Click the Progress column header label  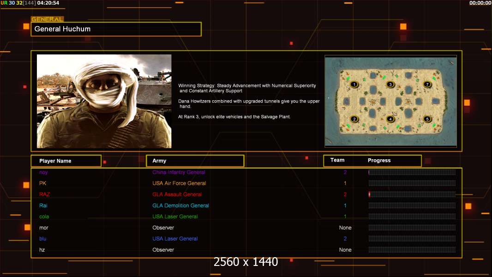pyautogui.click(x=379, y=161)
